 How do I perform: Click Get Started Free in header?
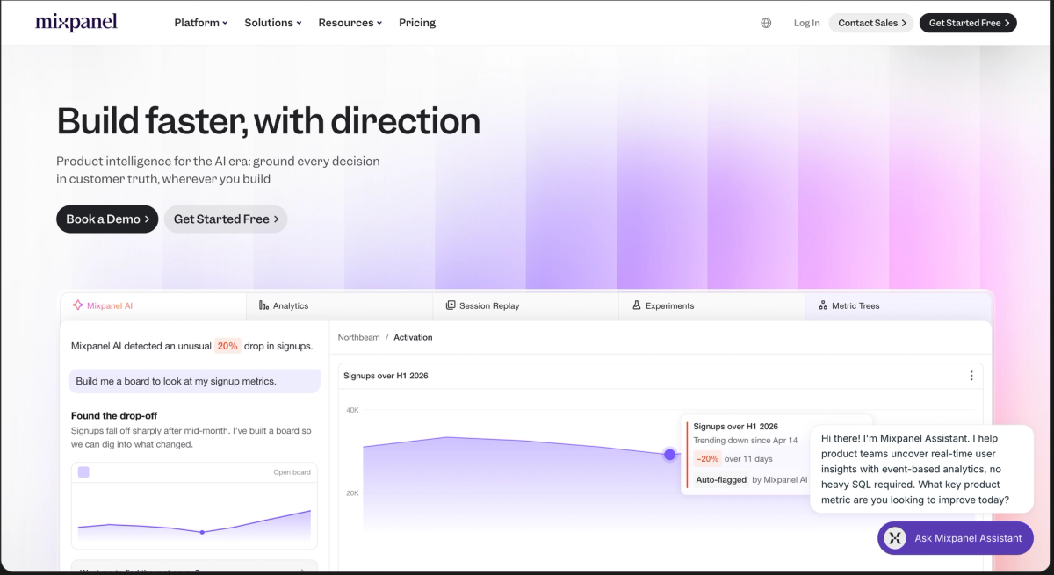[968, 23]
